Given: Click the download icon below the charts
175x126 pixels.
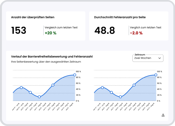Looking at the screenshot, I should (x=163, y=115).
